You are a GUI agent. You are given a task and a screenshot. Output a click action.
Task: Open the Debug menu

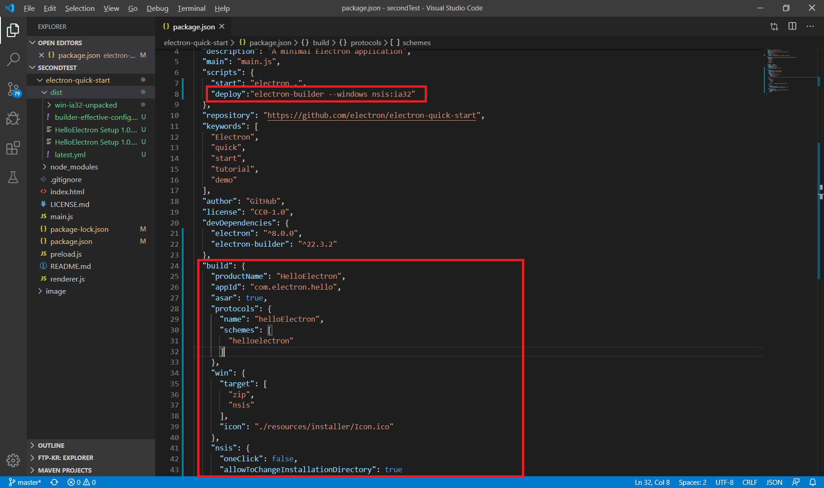point(157,8)
